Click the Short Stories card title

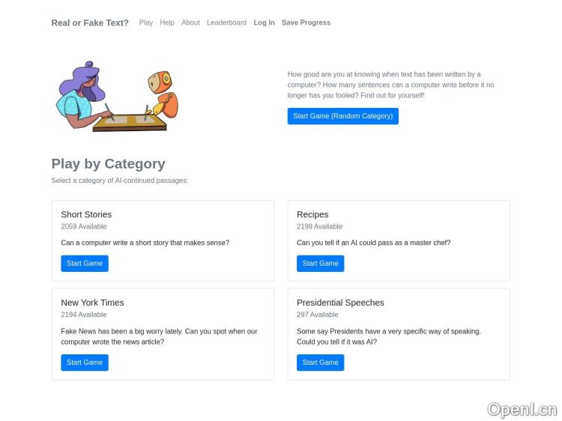click(86, 214)
